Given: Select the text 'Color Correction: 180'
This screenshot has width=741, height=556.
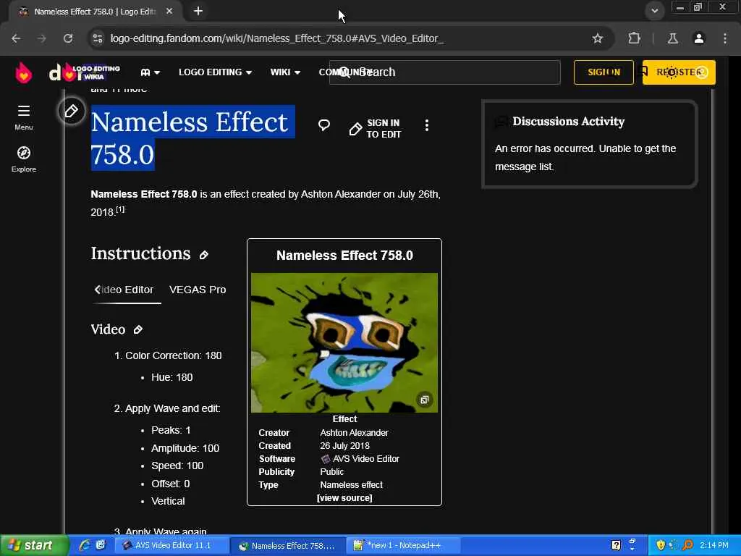Looking at the screenshot, I should pos(174,355).
